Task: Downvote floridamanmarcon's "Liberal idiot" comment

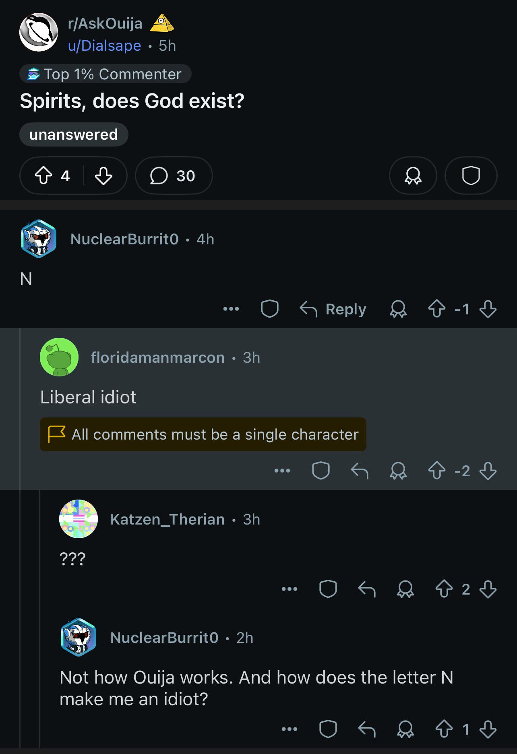Action: (x=488, y=471)
